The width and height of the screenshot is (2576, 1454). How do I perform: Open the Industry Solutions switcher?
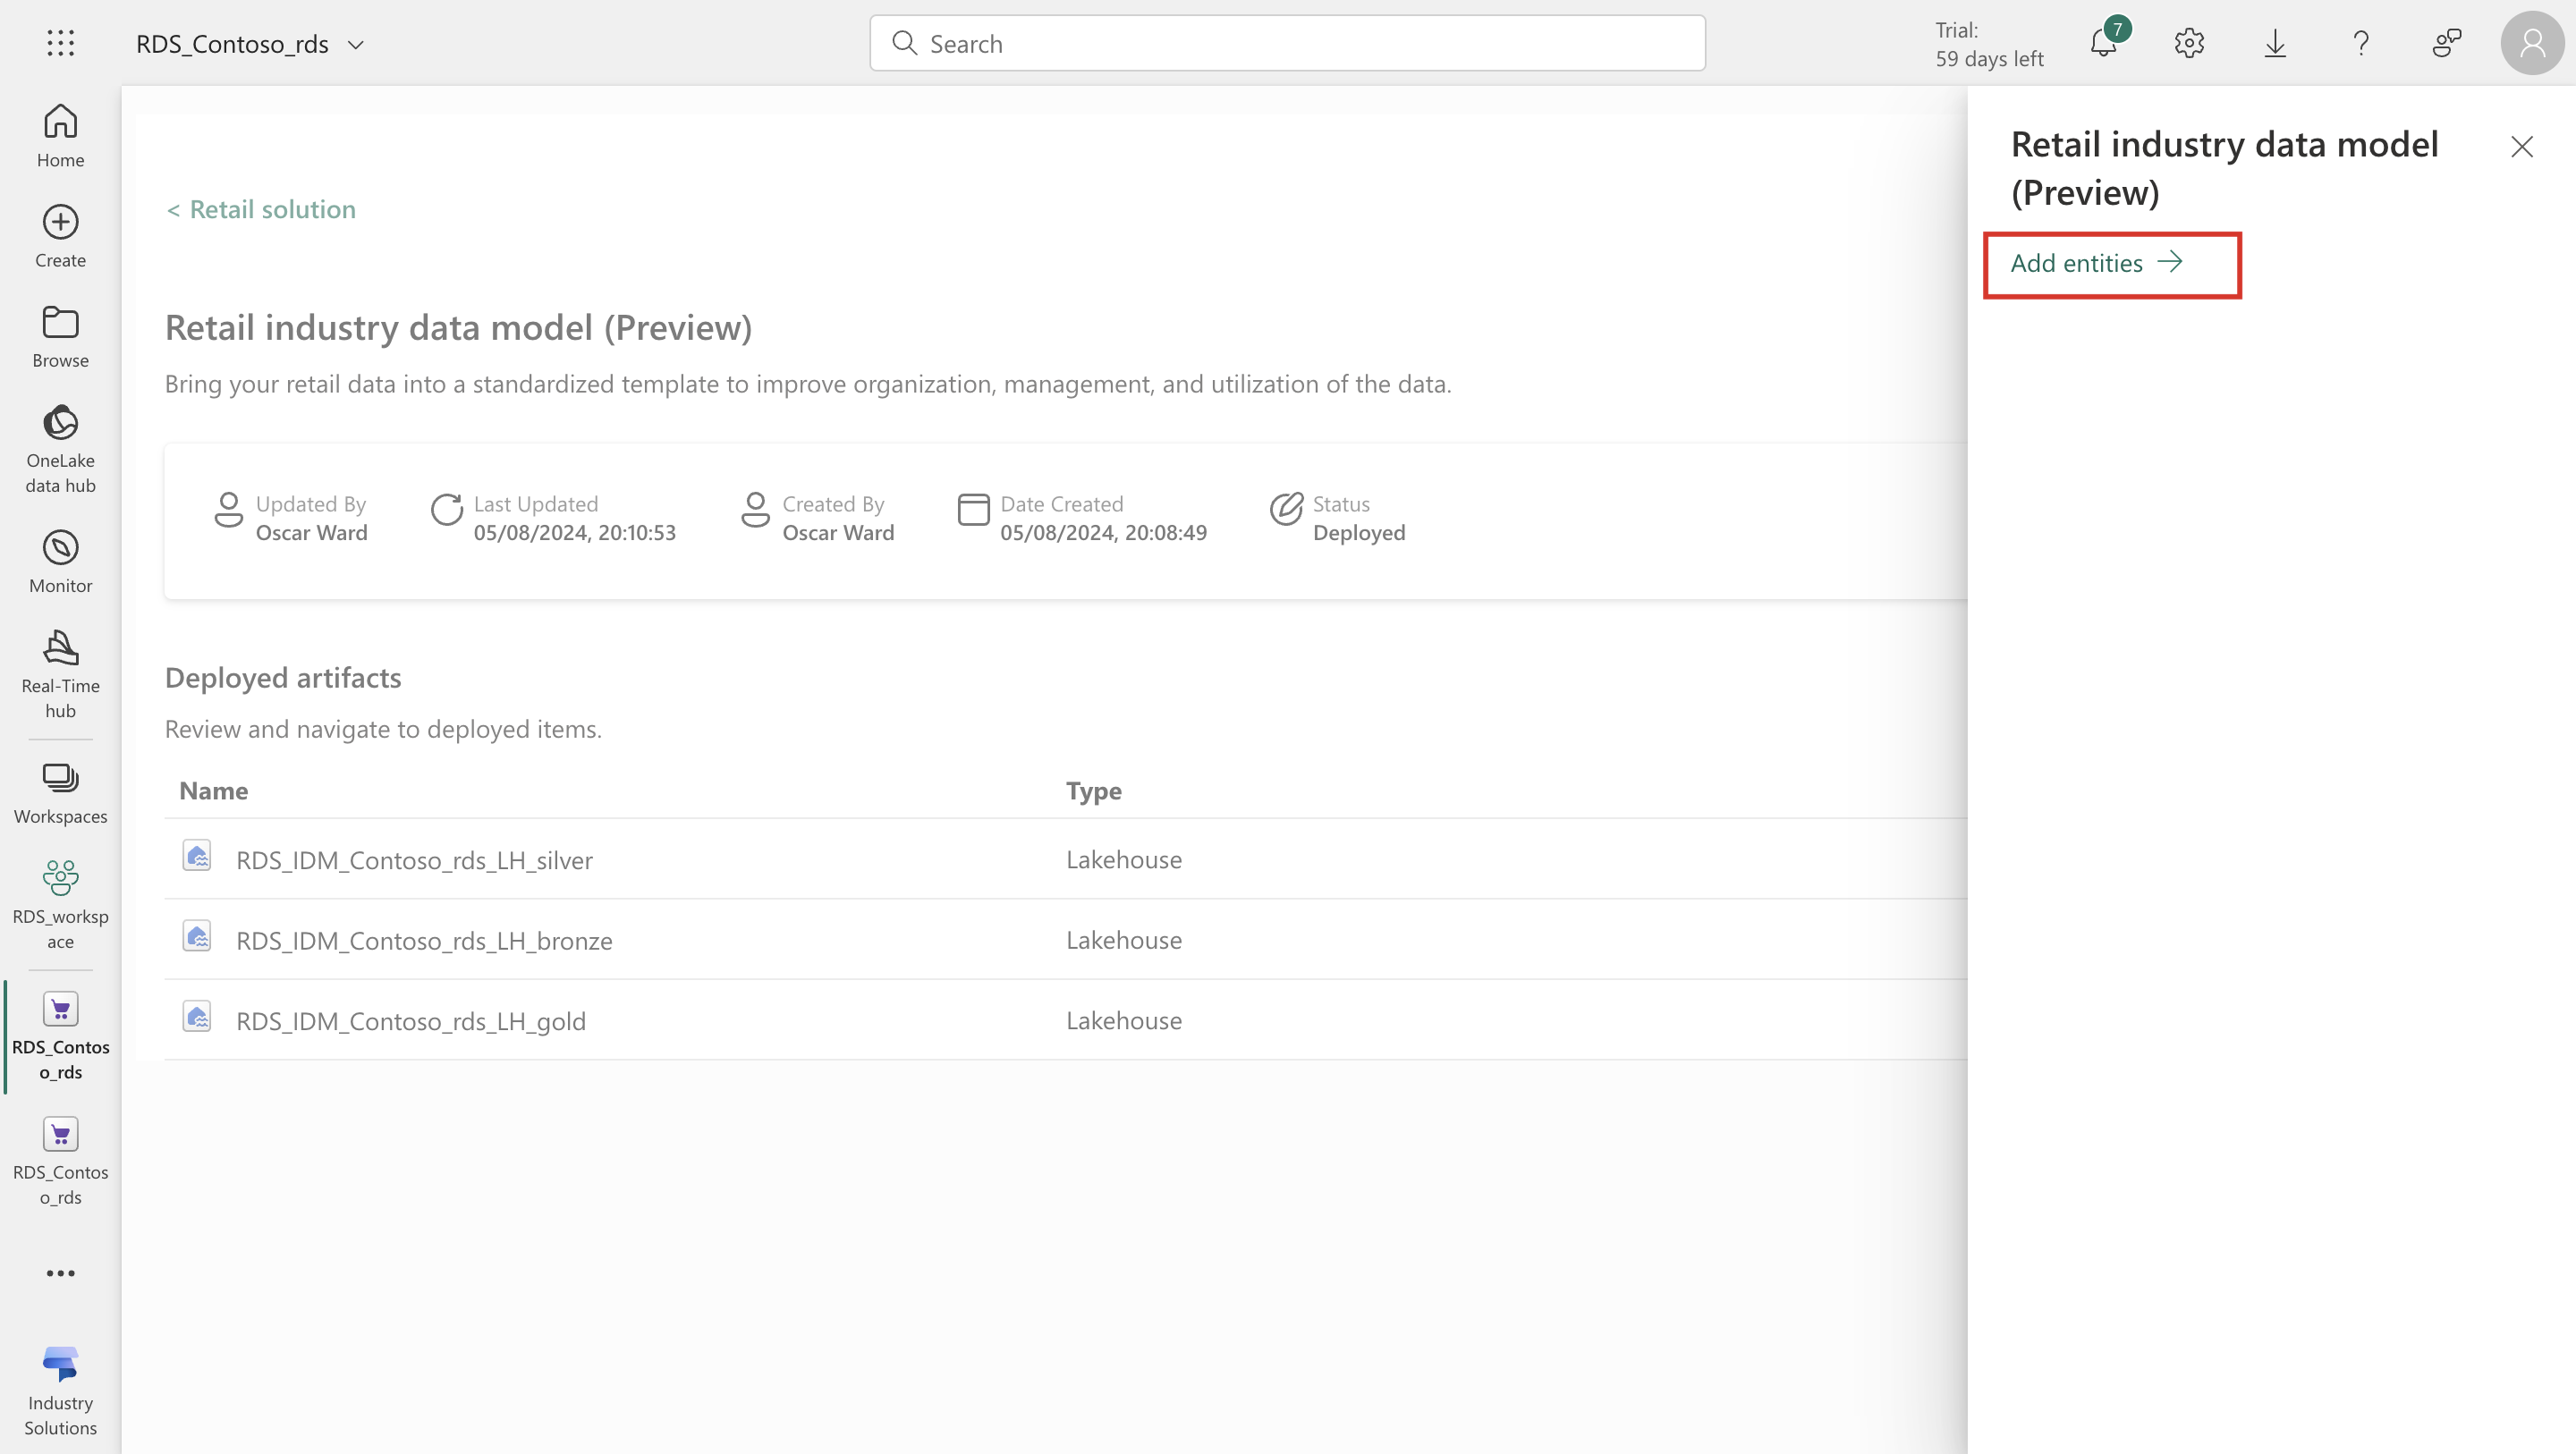coord(60,1390)
